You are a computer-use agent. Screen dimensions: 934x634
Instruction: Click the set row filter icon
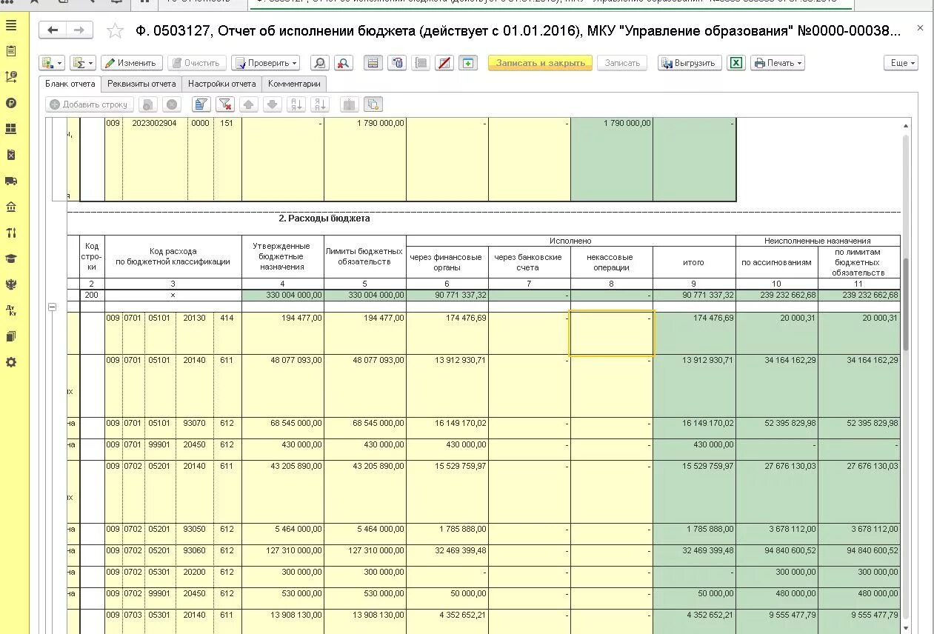click(201, 104)
